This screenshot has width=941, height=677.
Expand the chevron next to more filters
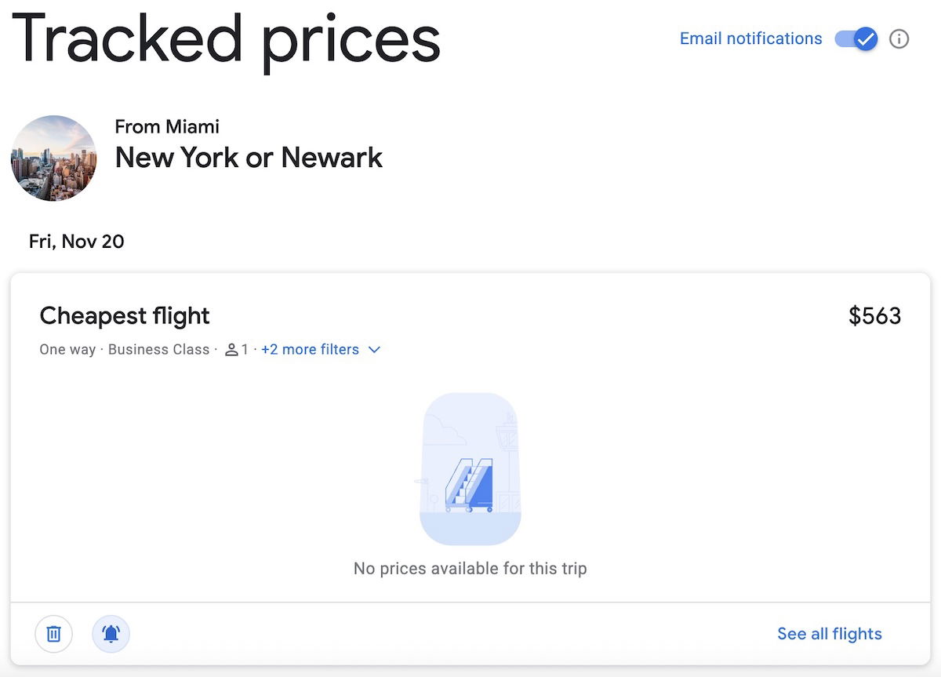(374, 350)
